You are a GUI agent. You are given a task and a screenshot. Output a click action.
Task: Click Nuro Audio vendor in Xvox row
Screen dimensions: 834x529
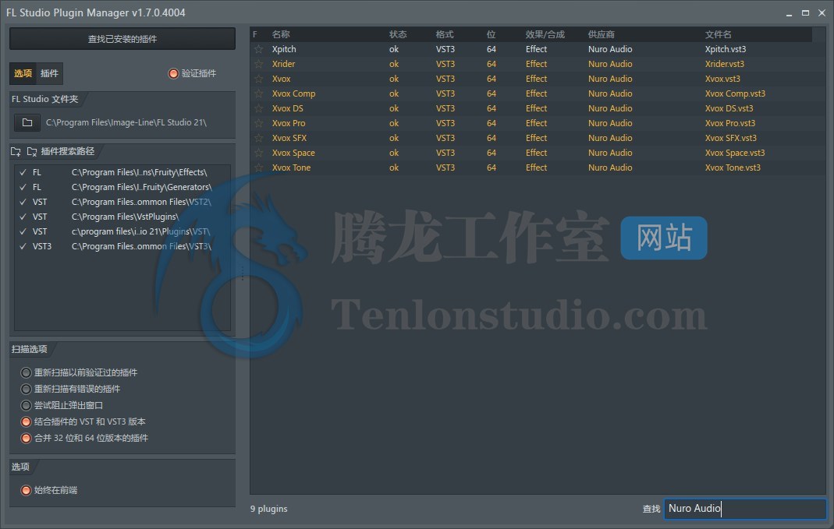[x=610, y=79]
